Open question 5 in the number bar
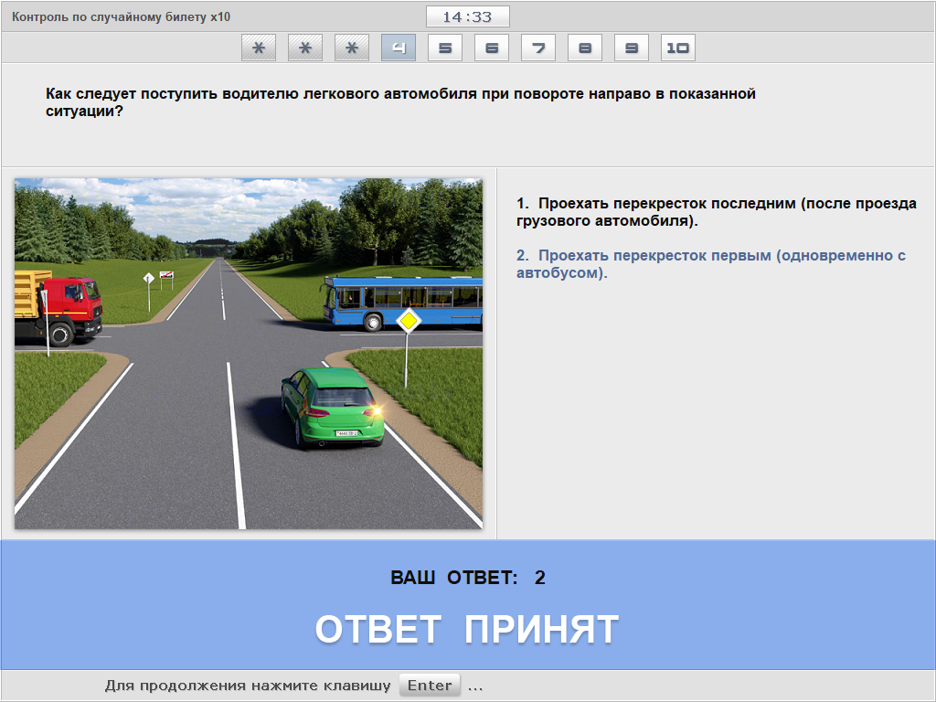 point(445,48)
